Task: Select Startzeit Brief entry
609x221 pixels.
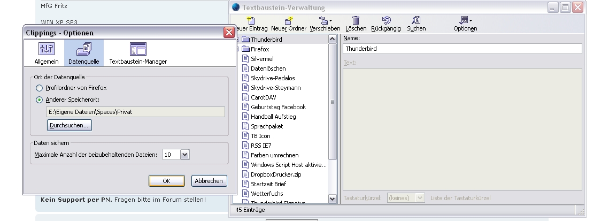Action: tap(268, 184)
